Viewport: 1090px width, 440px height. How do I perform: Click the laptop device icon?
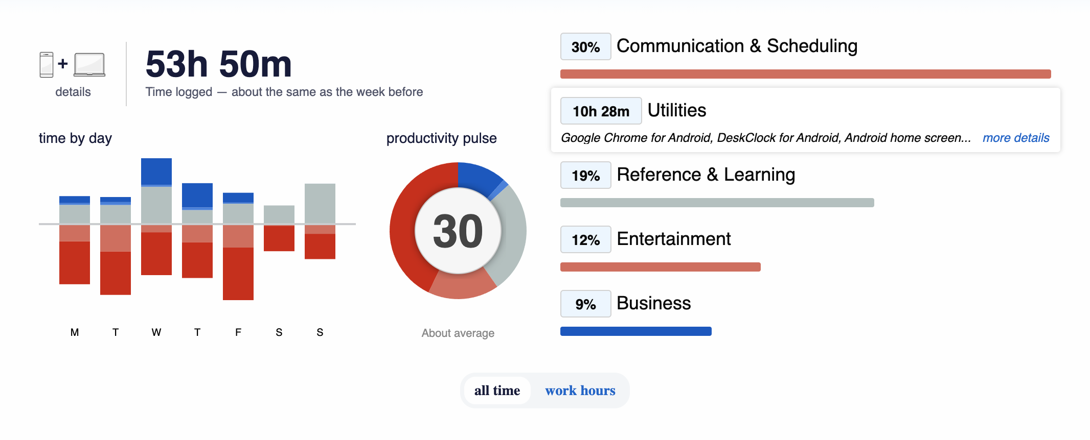(89, 65)
